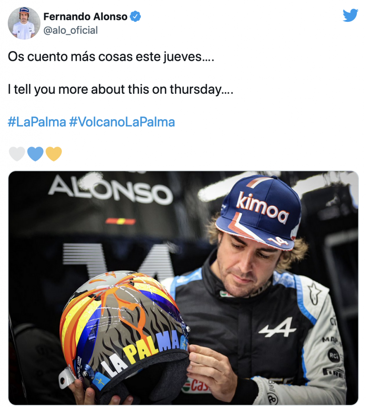The image size is (366, 407).
Task: Click the Spanish flag in photo background
Action: pyautogui.click(x=121, y=221)
